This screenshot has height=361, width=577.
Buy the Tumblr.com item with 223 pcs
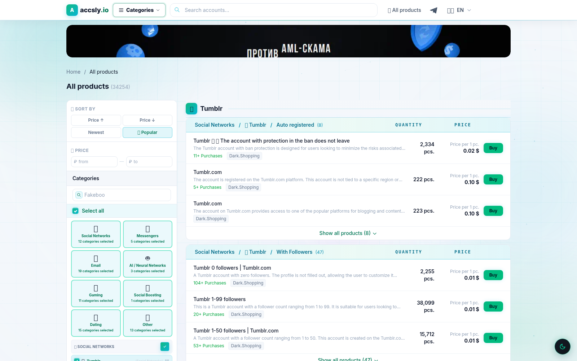(493, 211)
